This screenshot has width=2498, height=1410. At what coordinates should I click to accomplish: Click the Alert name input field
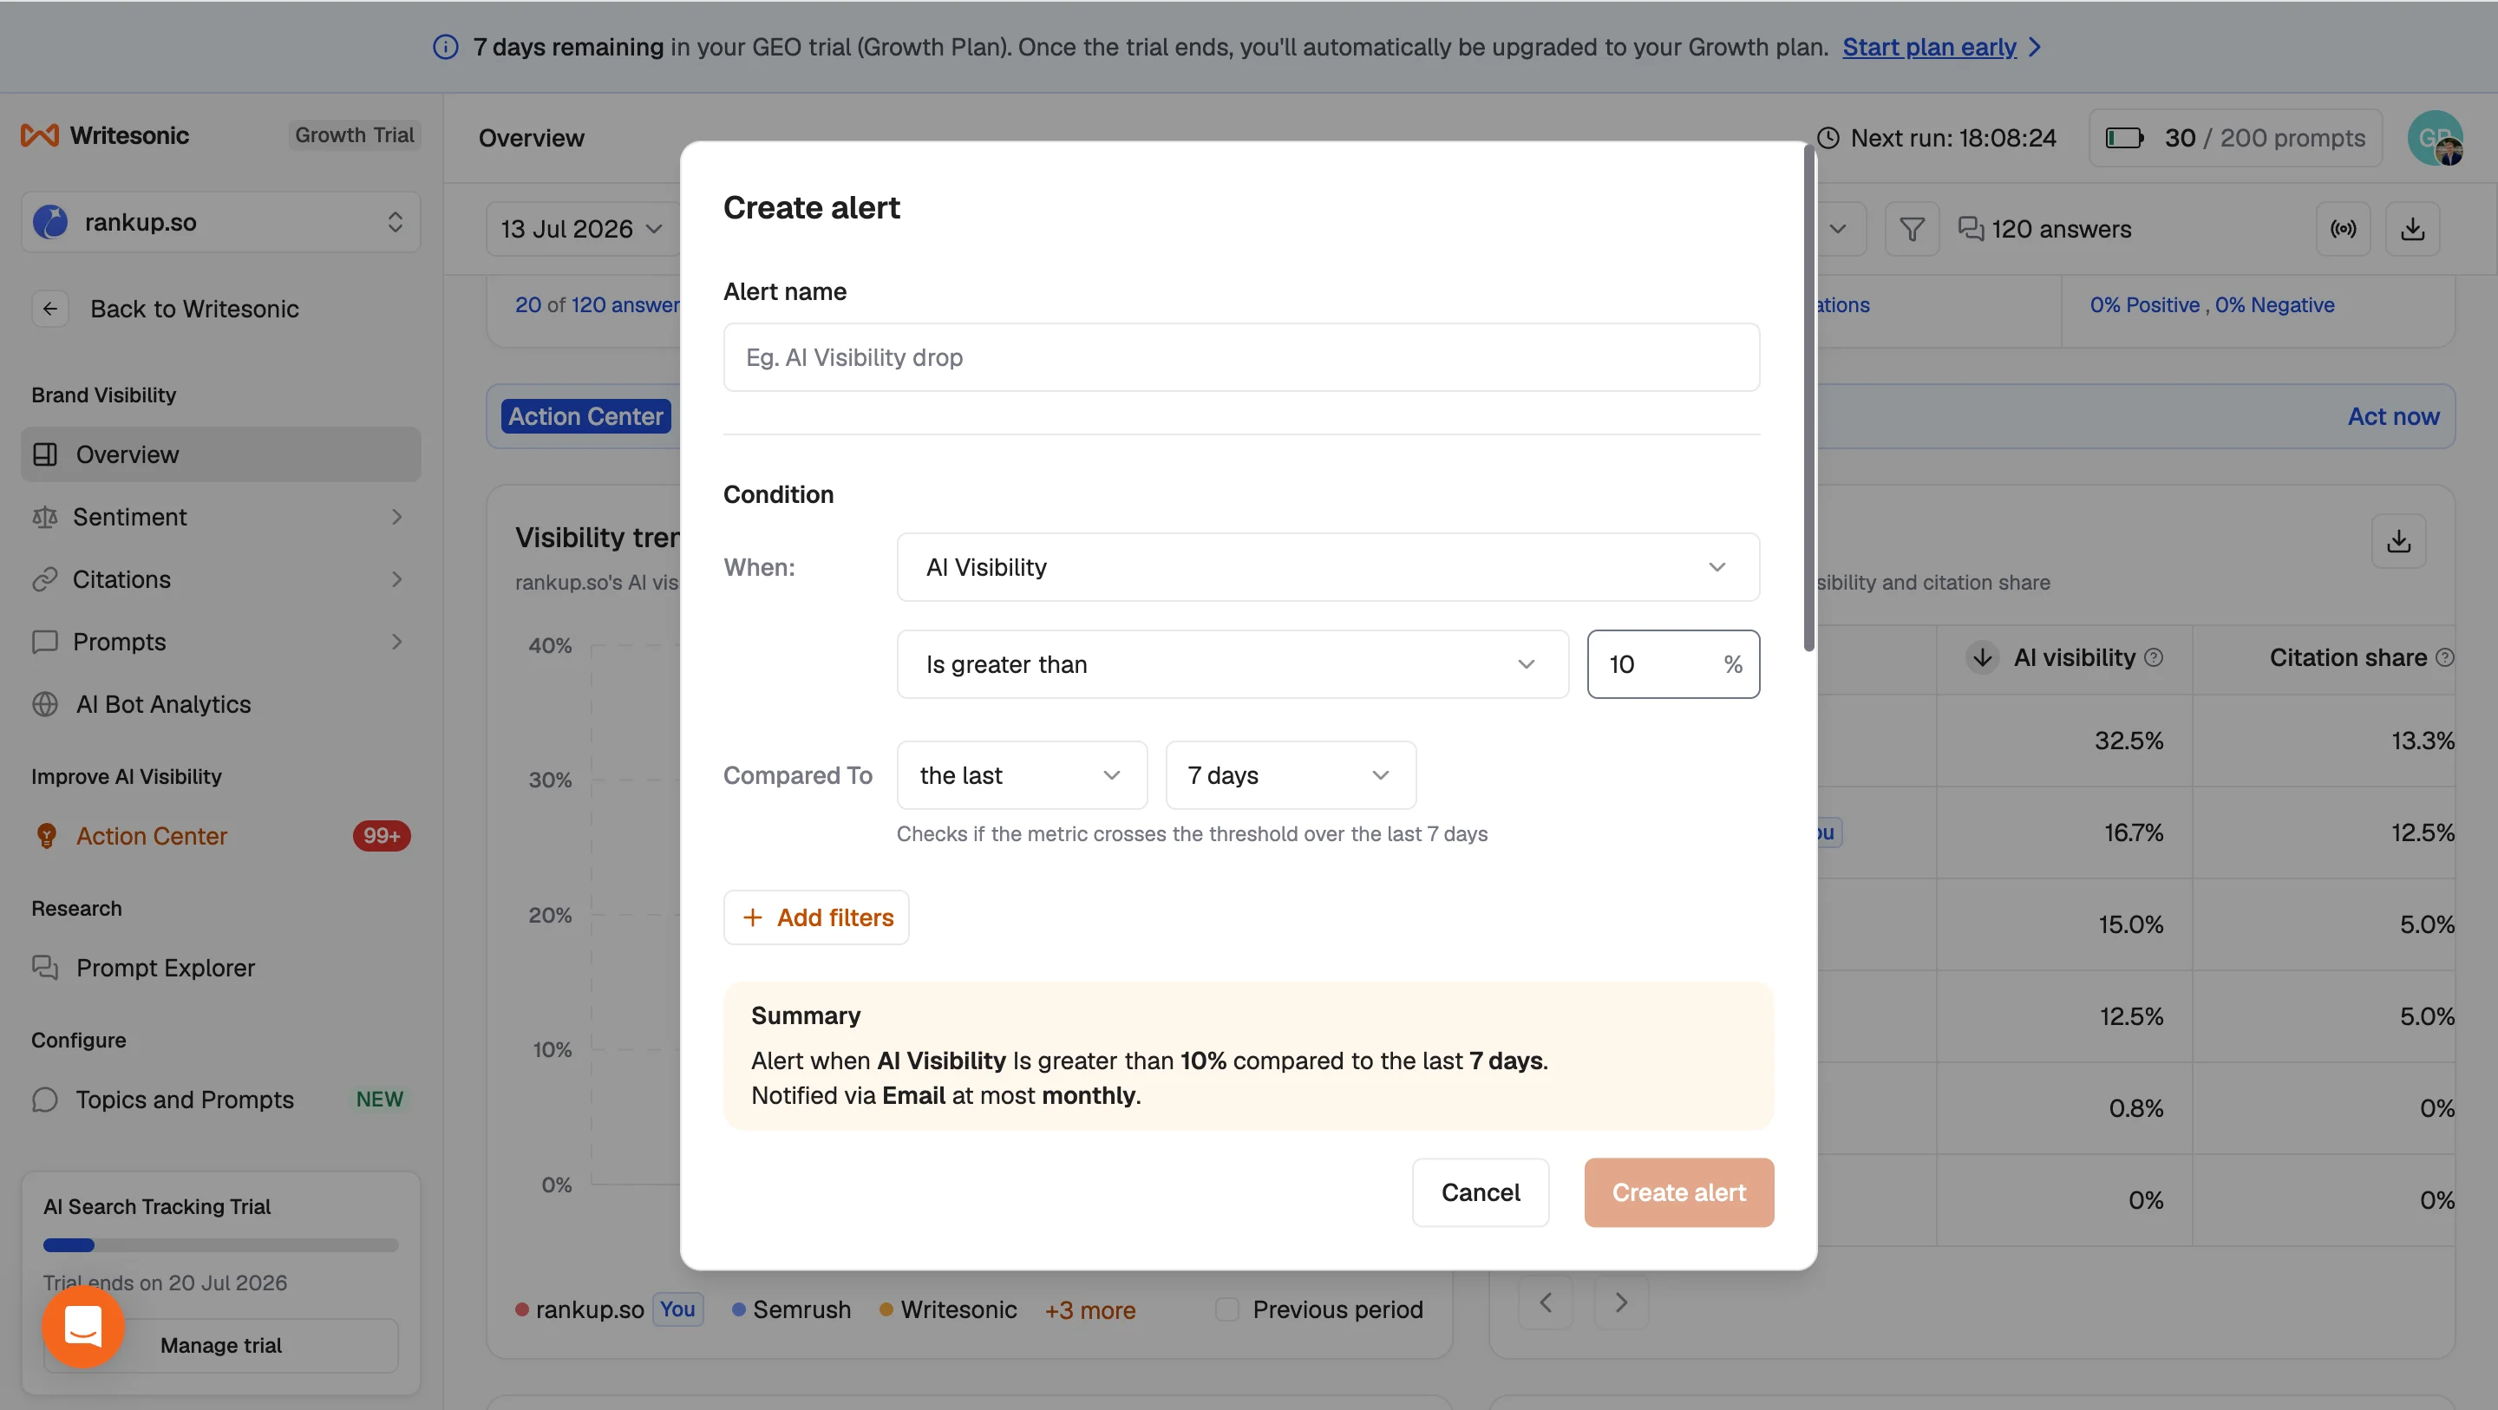pyautogui.click(x=1241, y=357)
